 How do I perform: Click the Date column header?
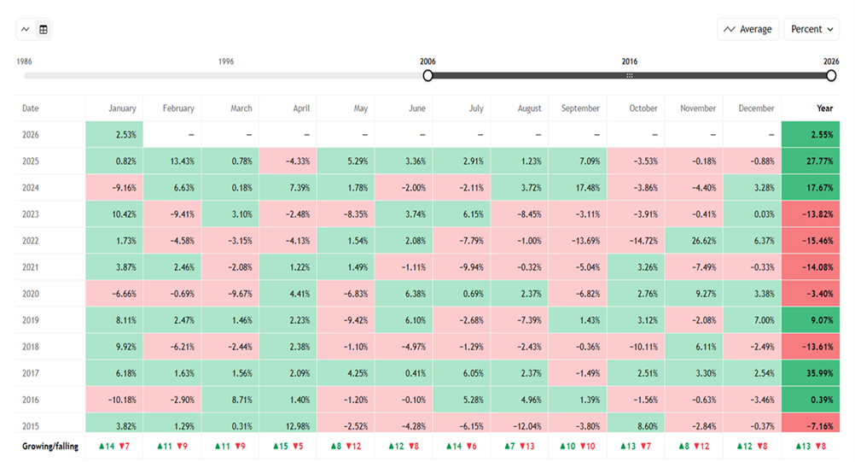pos(31,108)
